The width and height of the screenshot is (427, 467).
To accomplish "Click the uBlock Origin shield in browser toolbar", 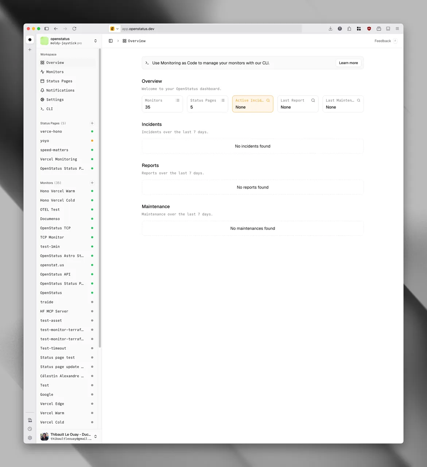I will 369,28.
